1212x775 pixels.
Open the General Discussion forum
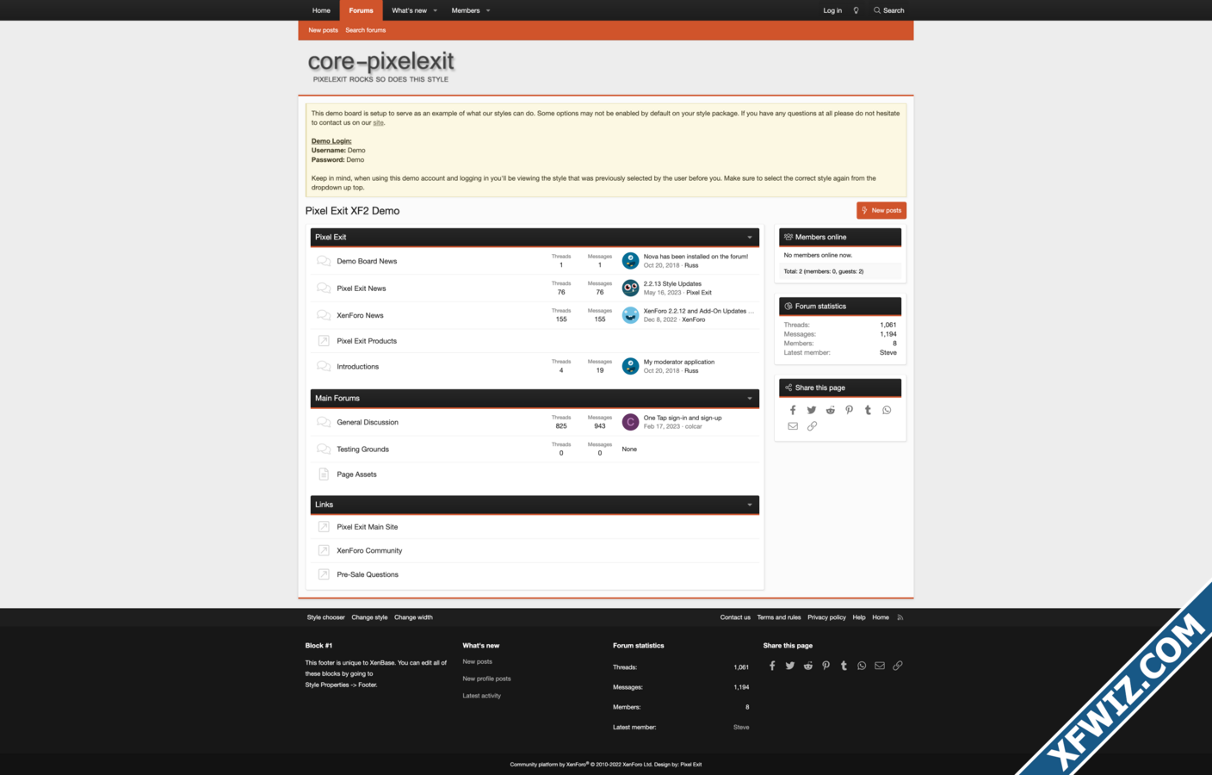pyautogui.click(x=368, y=422)
